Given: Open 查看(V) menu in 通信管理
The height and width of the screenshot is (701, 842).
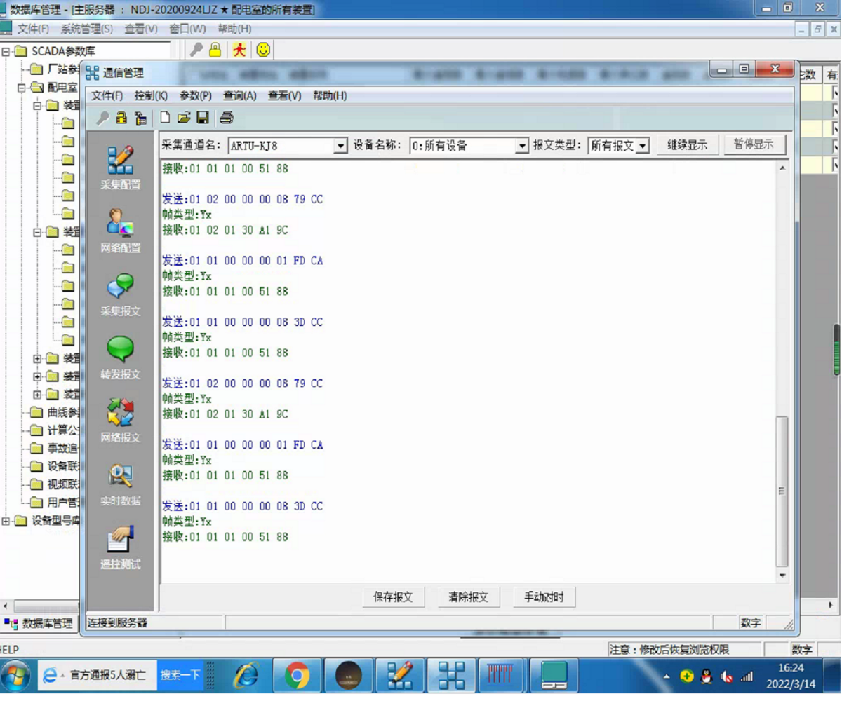Looking at the screenshot, I should (x=284, y=95).
